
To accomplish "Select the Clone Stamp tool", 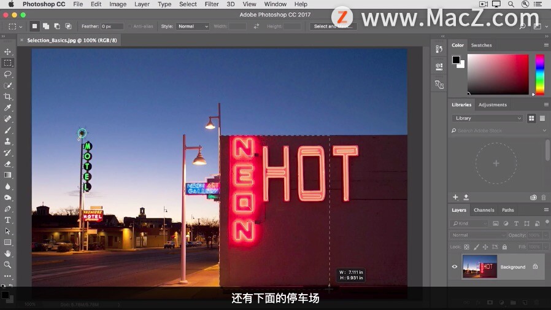I will [7, 141].
